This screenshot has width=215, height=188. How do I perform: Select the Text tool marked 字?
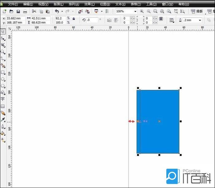point(3,99)
